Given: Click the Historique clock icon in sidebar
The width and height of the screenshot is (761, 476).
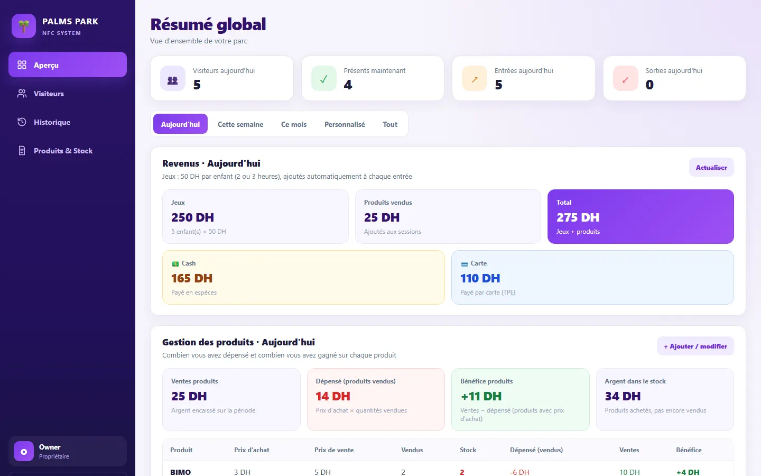Looking at the screenshot, I should [x=22, y=122].
